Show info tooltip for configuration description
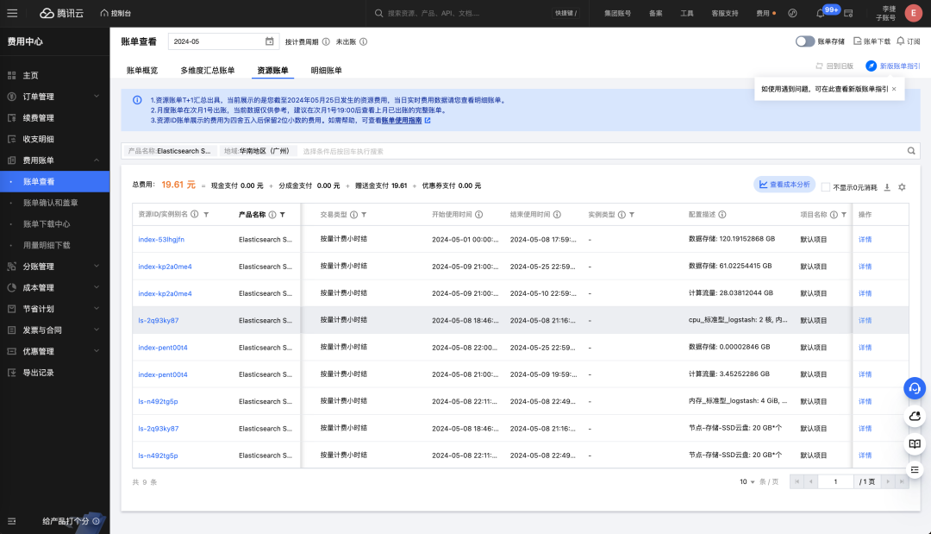 pos(722,215)
